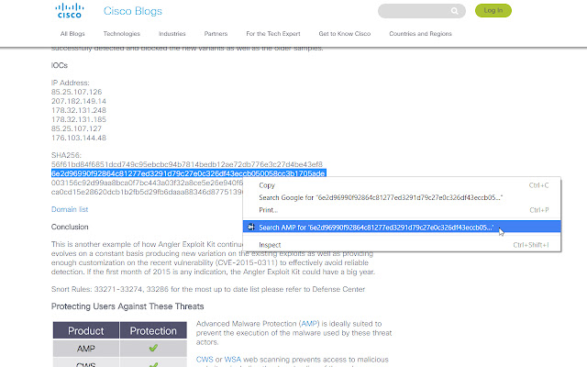587x367 pixels.
Task: Choose Search Google for the hash
Action: pos(402,197)
